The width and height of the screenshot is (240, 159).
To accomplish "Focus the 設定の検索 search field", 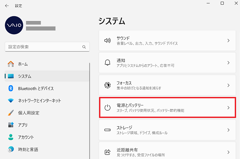I will tap(47, 47).
